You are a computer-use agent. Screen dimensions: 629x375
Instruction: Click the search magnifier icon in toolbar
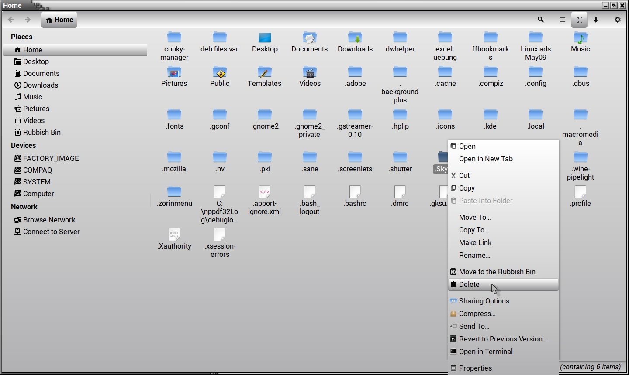point(541,20)
